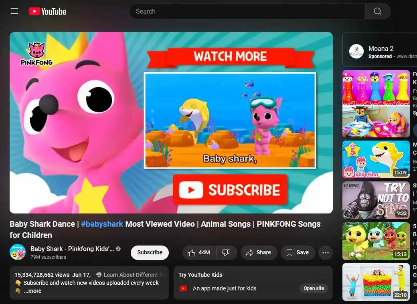Image resolution: width=417 pixels, height=304 pixels.
Task: Save the video to a playlist
Action: pyautogui.click(x=298, y=252)
